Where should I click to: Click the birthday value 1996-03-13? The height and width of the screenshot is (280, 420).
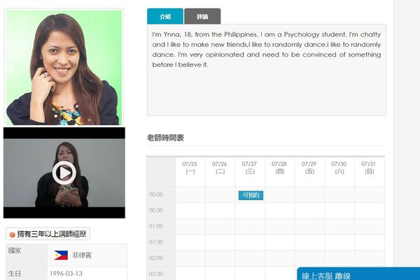point(67,274)
